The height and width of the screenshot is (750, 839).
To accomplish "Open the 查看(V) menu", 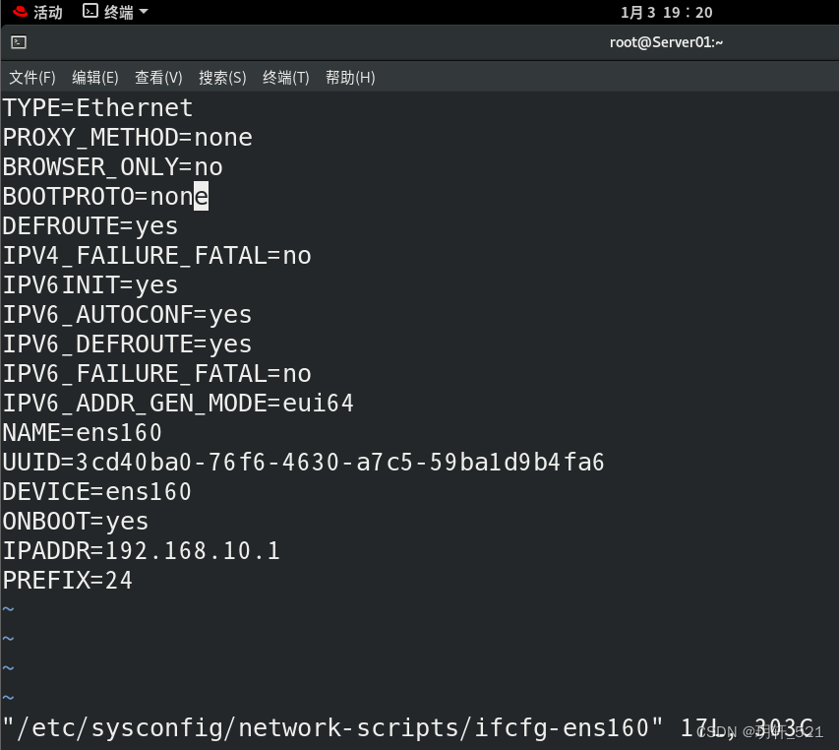I will pos(158,78).
